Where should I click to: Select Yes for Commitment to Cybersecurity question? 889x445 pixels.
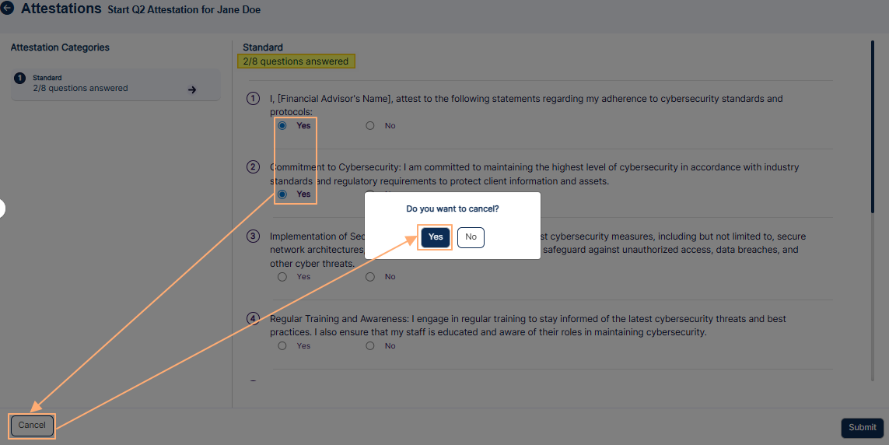pos(282,194)
